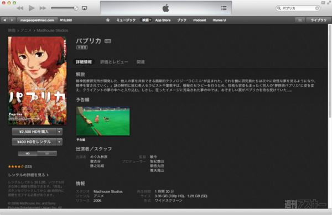The image size is (332, 215).
Task: Click the アニメ genre value
Action: [x=98, y=196]
